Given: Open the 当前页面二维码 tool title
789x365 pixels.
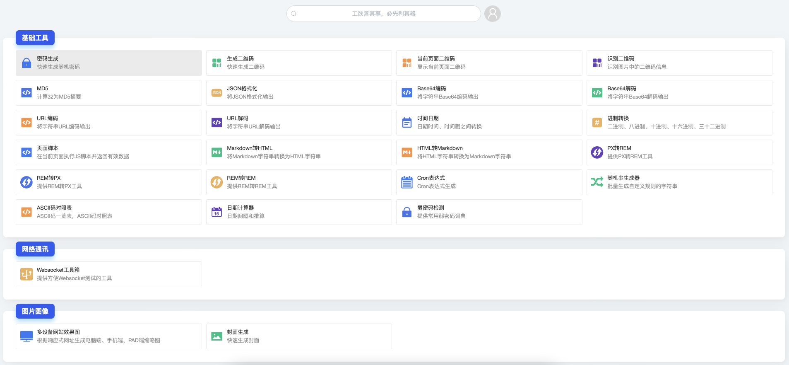Looking at the screenshot, I should click(x=436, y=59).
